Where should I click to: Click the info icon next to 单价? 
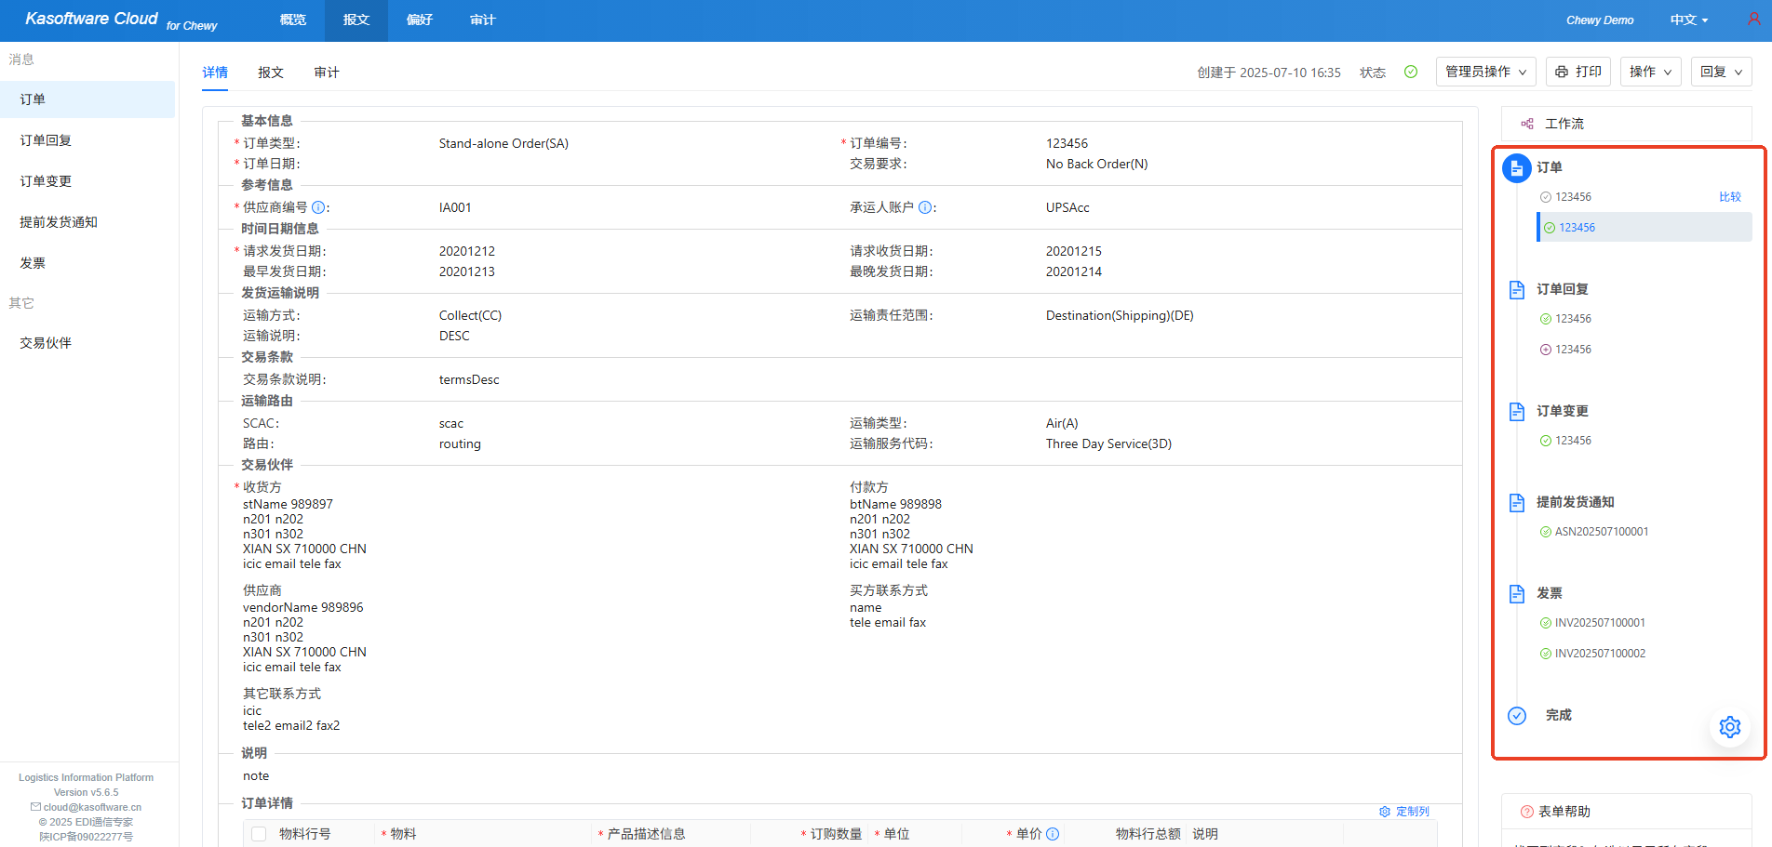(x=1053, y=834)
